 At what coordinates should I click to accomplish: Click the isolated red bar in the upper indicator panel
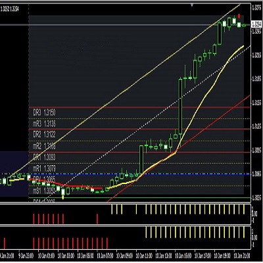pos(97,219)
